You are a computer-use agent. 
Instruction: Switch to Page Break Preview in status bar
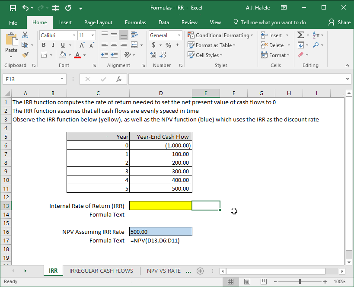pyautogui.click(x=264, y=281)
